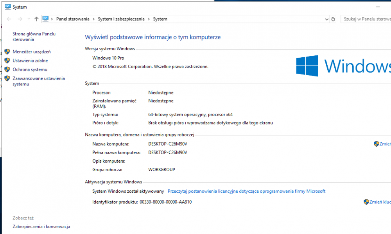Click the Szukaj w Panelu sterowania field
This screenshot has height=234, width=391.
coord(366,19)
